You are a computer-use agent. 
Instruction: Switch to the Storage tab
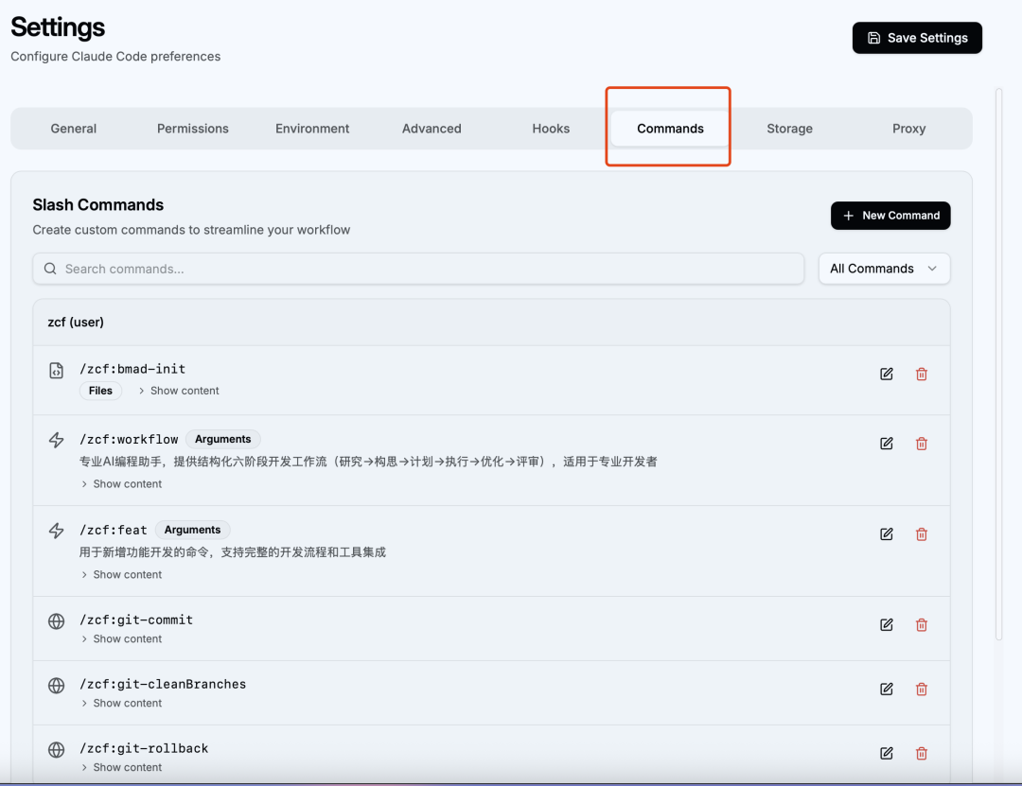[789, 129]
